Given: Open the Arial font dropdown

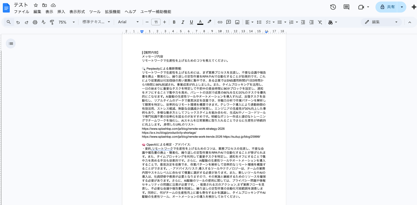Looking at the screenshot, I should point(128,22).
